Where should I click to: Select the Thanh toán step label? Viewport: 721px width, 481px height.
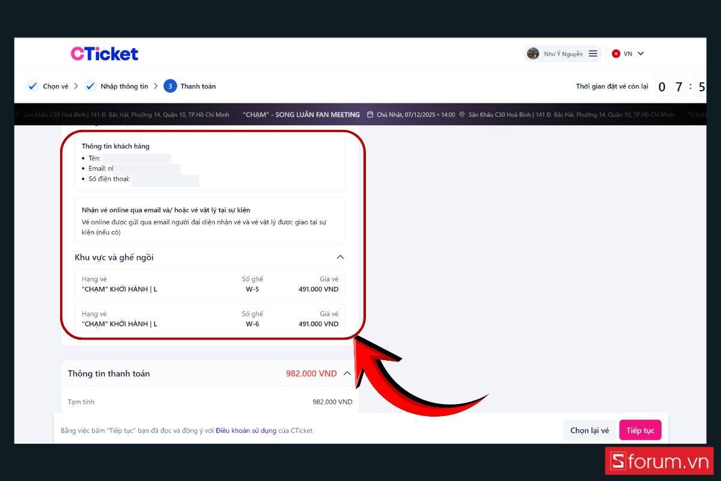pos(198,87)
